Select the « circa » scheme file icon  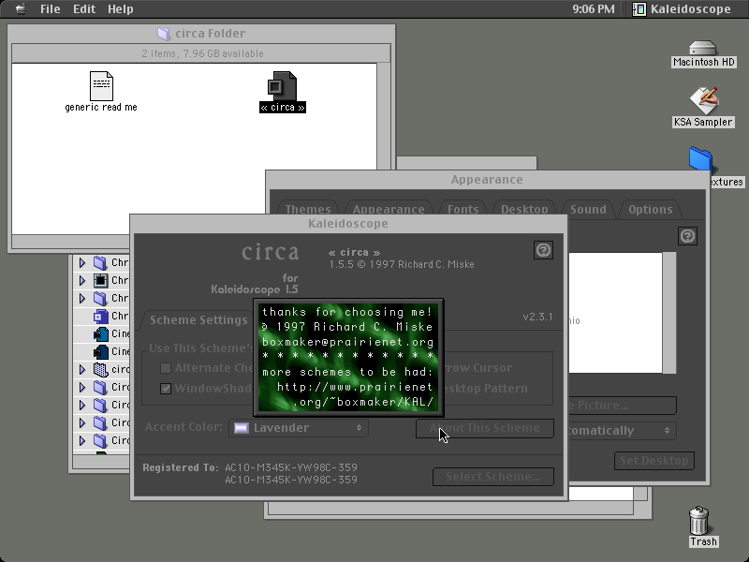[x=282, y=86]
